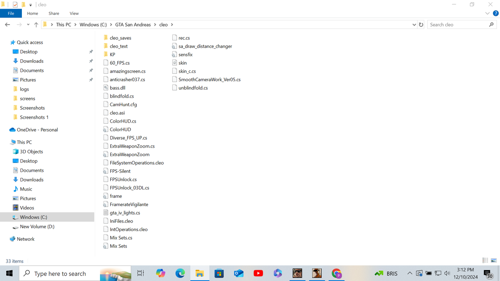This screenshot has width=500, height=281.
Task: Click the Search cleo input field
Action: coord(457,25)
